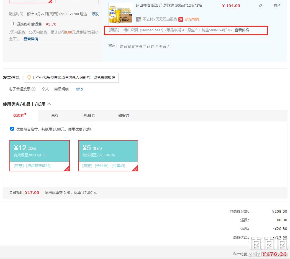Image resolution: width=290 pixels, height=259 pixels.
Task: Click the 个人 invoice title label
Action: (x=45, y=89)
